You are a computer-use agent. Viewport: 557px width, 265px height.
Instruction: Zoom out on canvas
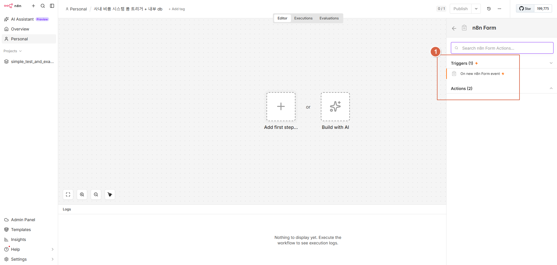[96, 194]
